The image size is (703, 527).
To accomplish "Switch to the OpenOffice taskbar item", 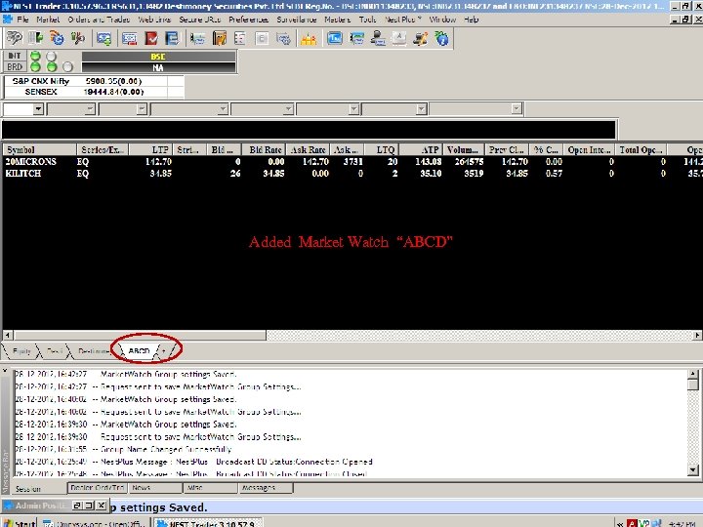I will point(95,522).
